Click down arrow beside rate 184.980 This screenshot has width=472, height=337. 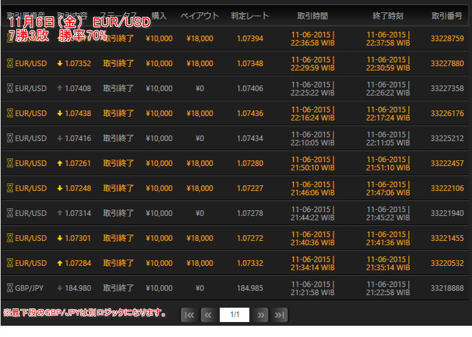pyautogui.click(x=59, y=288)
